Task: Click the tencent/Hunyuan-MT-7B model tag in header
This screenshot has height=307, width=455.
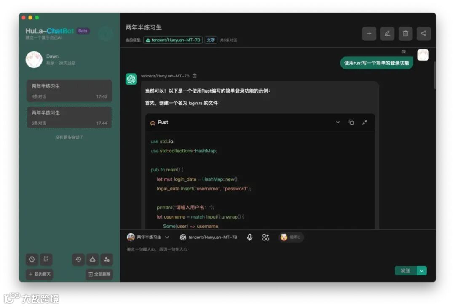Action: pos(173,40)
